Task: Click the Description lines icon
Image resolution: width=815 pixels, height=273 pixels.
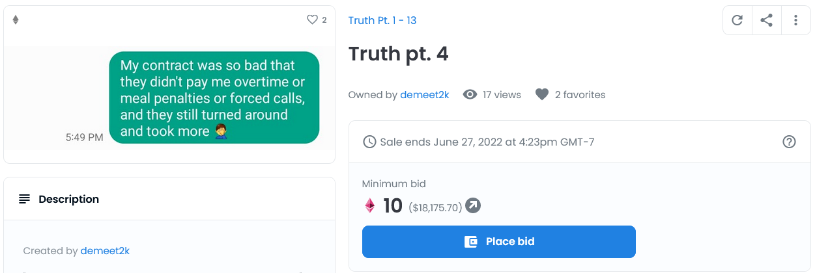Action: click(25, 199)
